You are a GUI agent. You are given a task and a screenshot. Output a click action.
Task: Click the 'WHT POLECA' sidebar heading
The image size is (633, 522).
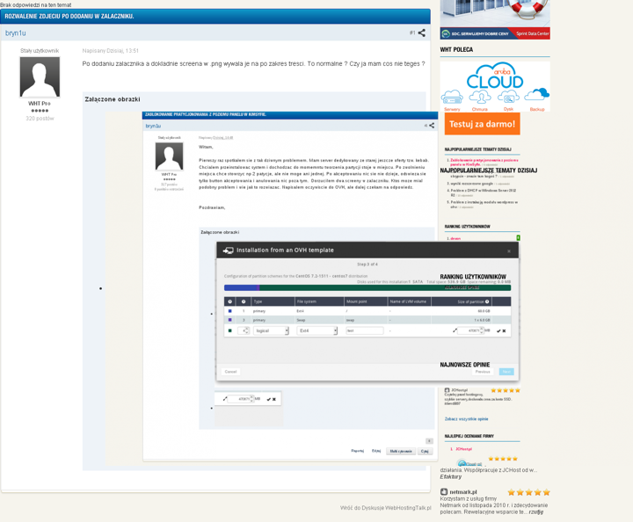(x=456, y=49)
